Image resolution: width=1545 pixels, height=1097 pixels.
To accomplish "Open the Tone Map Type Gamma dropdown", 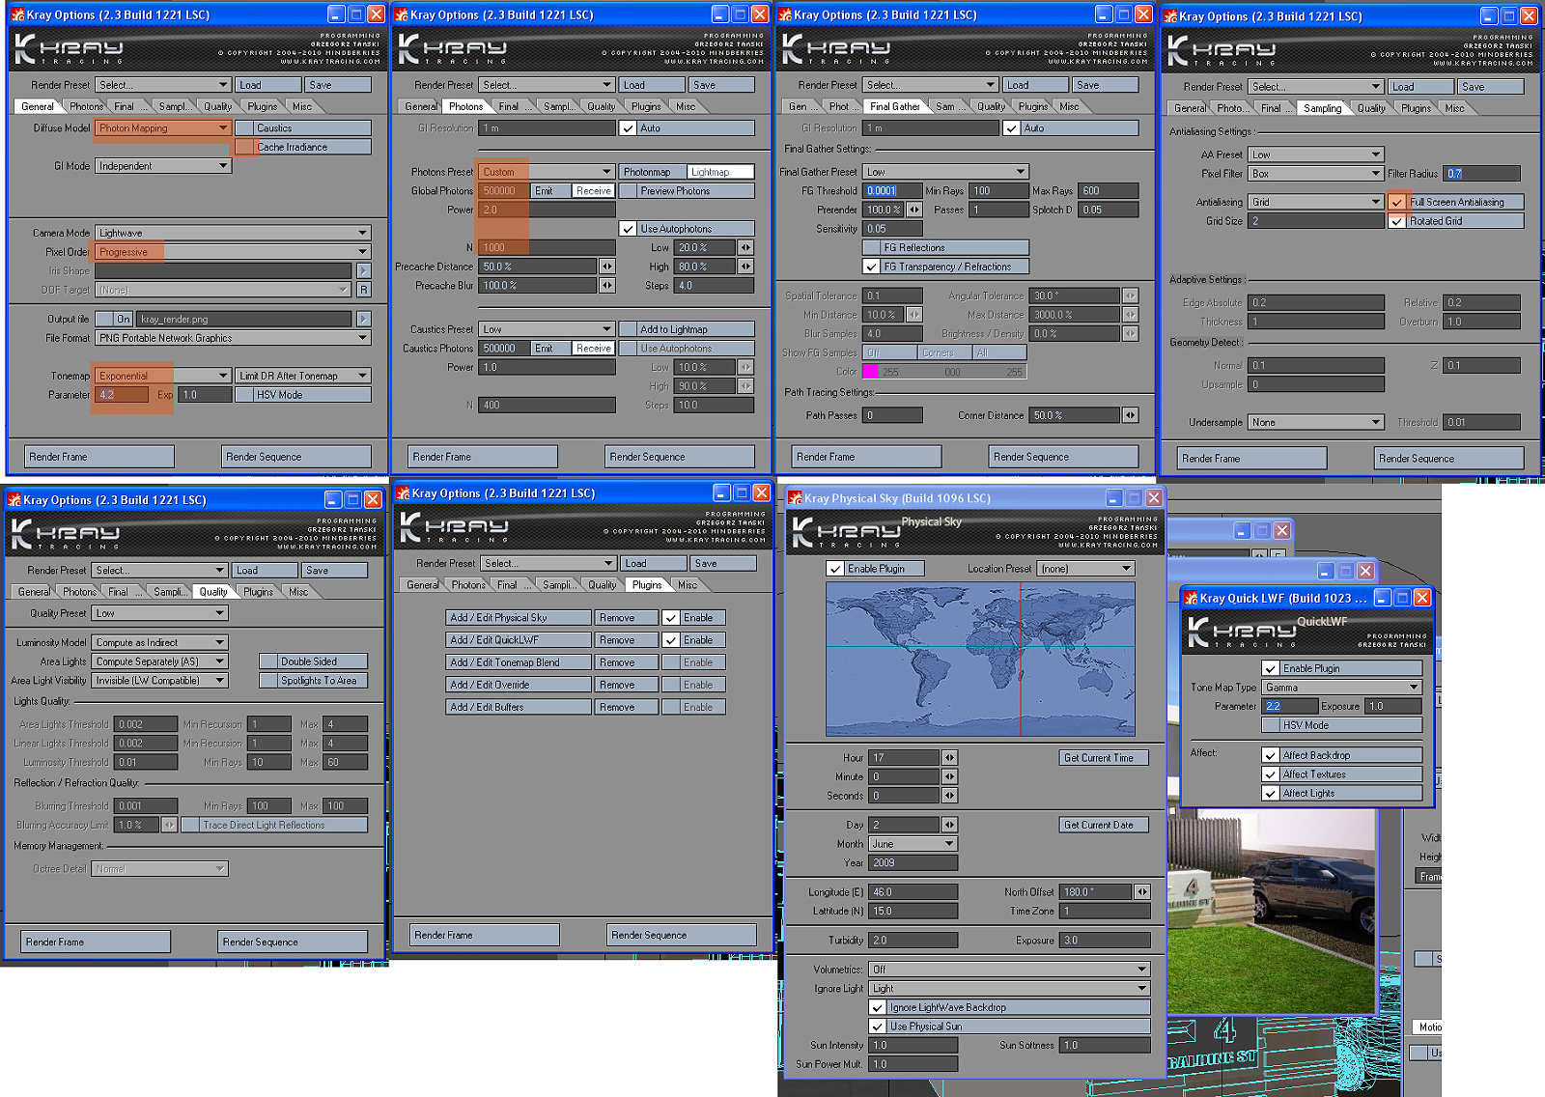I will [x=1343, y=688].
